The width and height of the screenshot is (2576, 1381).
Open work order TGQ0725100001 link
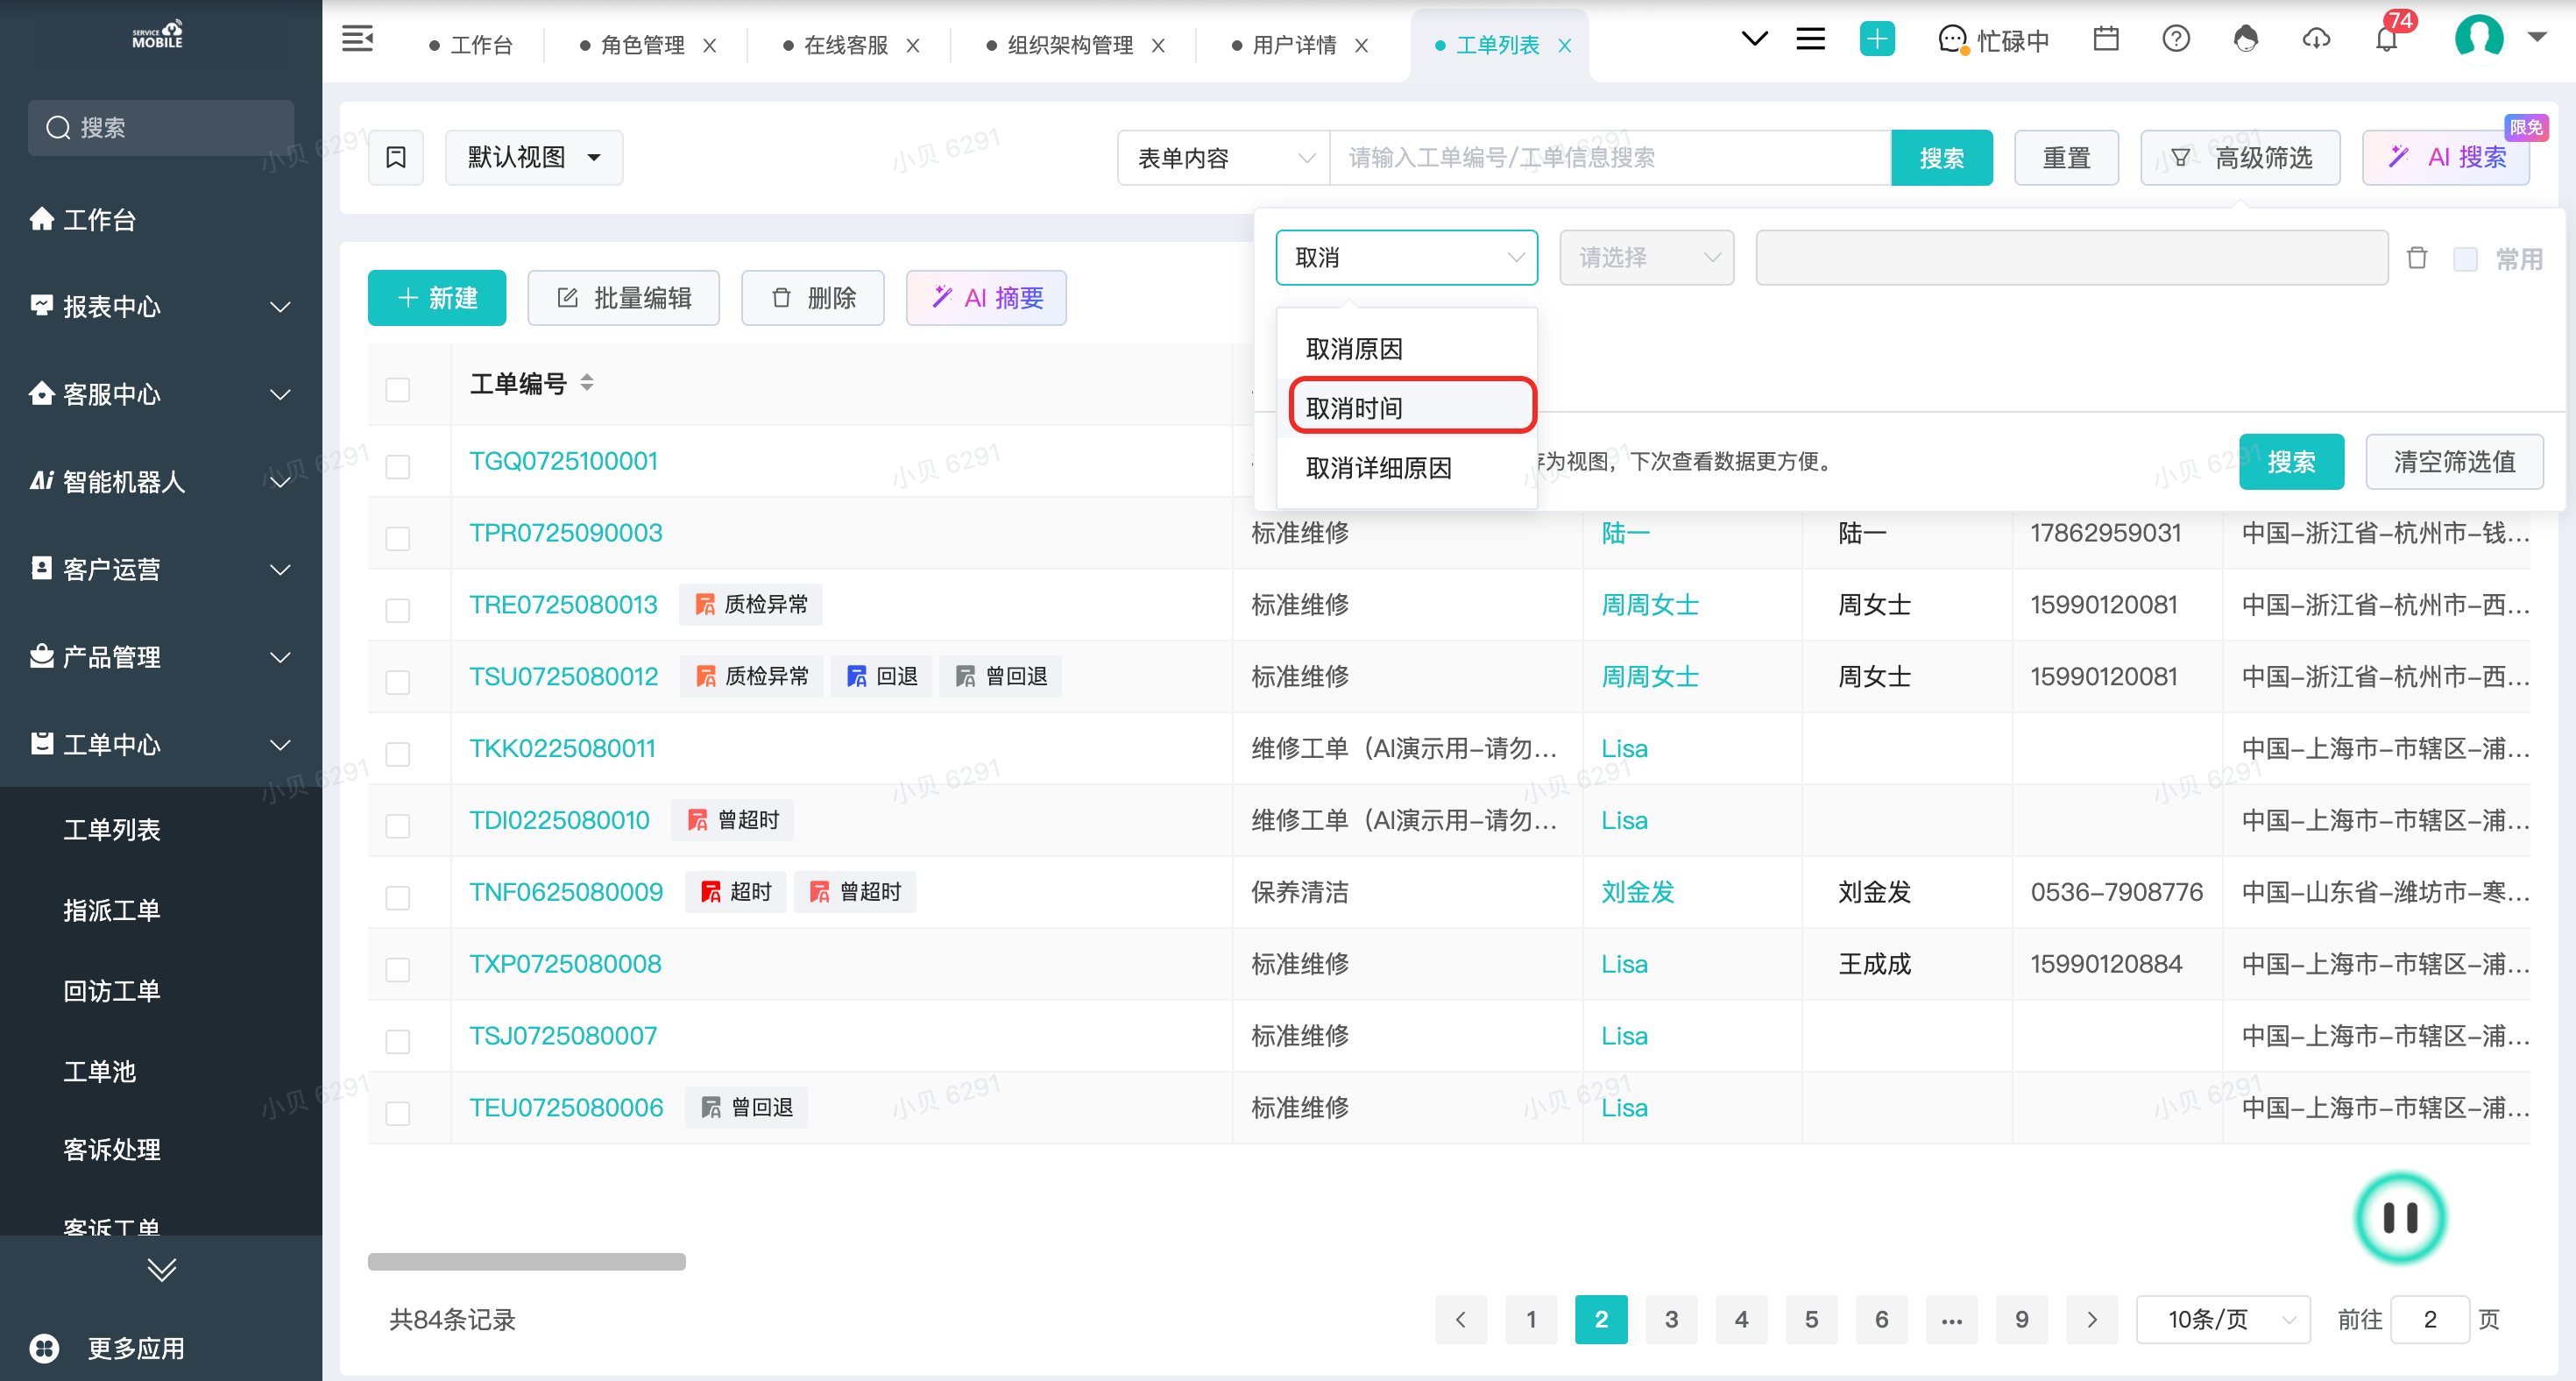coord(564,461)
